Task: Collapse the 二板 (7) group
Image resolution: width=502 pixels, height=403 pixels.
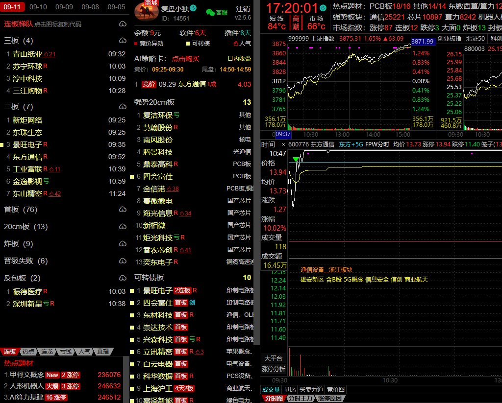Action: (x=18, y=107)
